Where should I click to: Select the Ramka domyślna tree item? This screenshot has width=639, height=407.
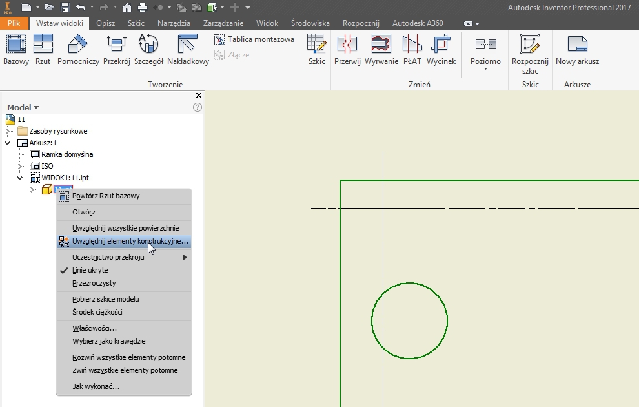(67, 154)
